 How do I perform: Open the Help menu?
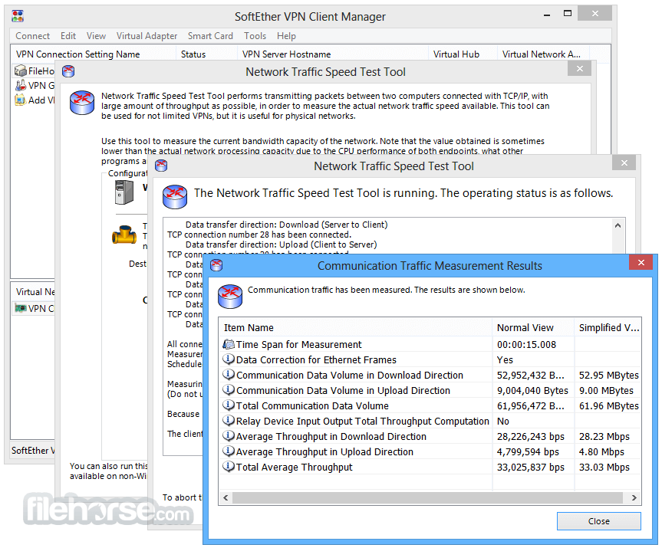(286, 36)
